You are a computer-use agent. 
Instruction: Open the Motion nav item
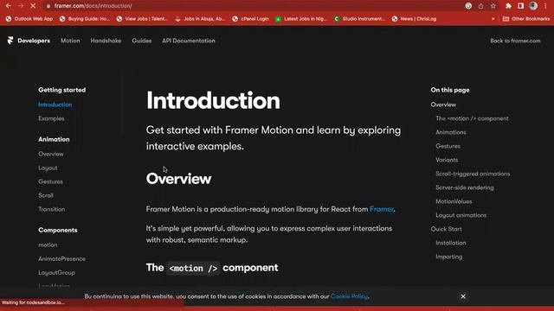point(70,41)
